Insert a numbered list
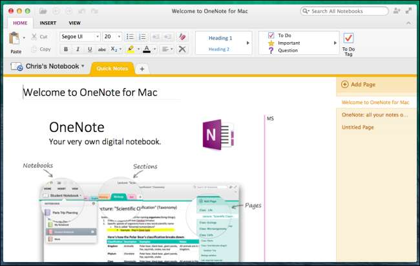 coord(143,37)
